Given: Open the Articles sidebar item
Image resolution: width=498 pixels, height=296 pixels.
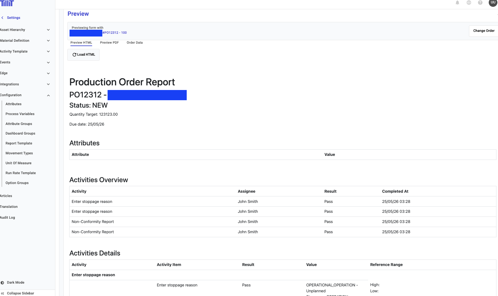Looking at the screenshot, I should pos(6,196).
